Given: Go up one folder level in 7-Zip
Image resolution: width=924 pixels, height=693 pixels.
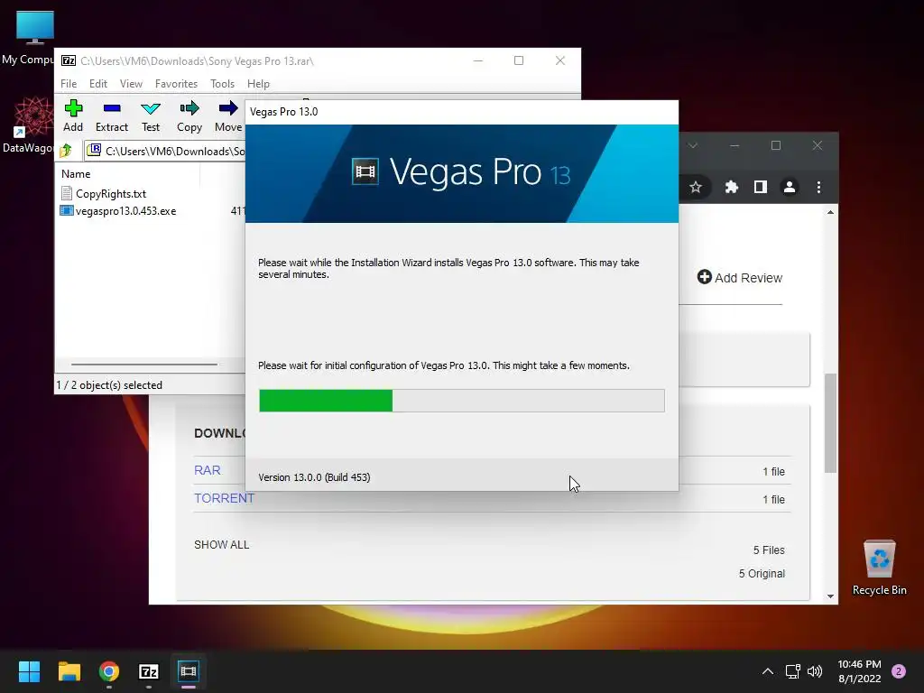Looking at the screenshot, I should [66, 151].
